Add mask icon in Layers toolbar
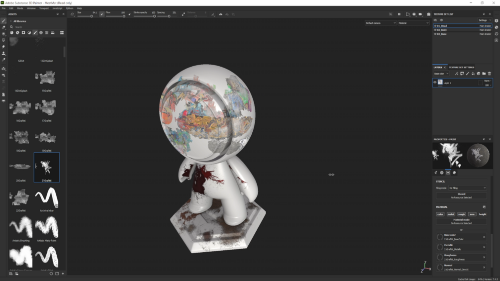The height and width of the screenshot is (281, 500). [x=462, y=74]
